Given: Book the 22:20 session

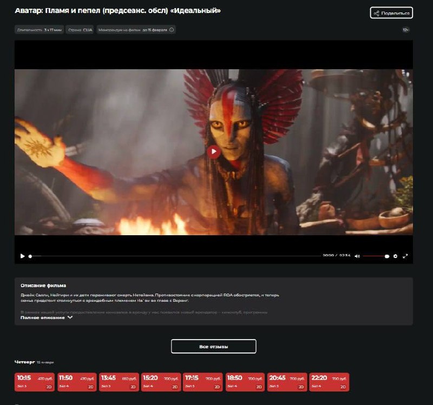Looking at the screenshot, I should [x=329, y=382].
